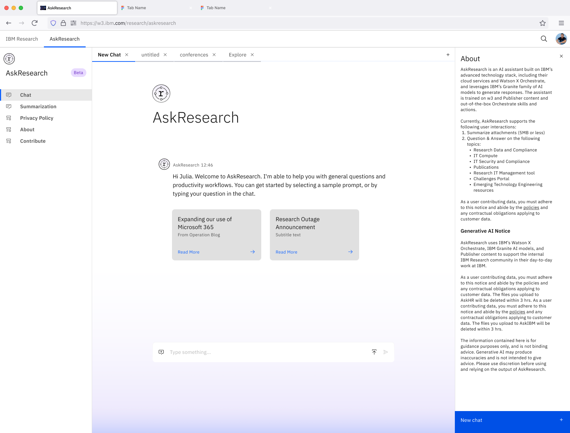Close the New Chat tab
This screenshot has width=570, height=433.
coord(127,55)
